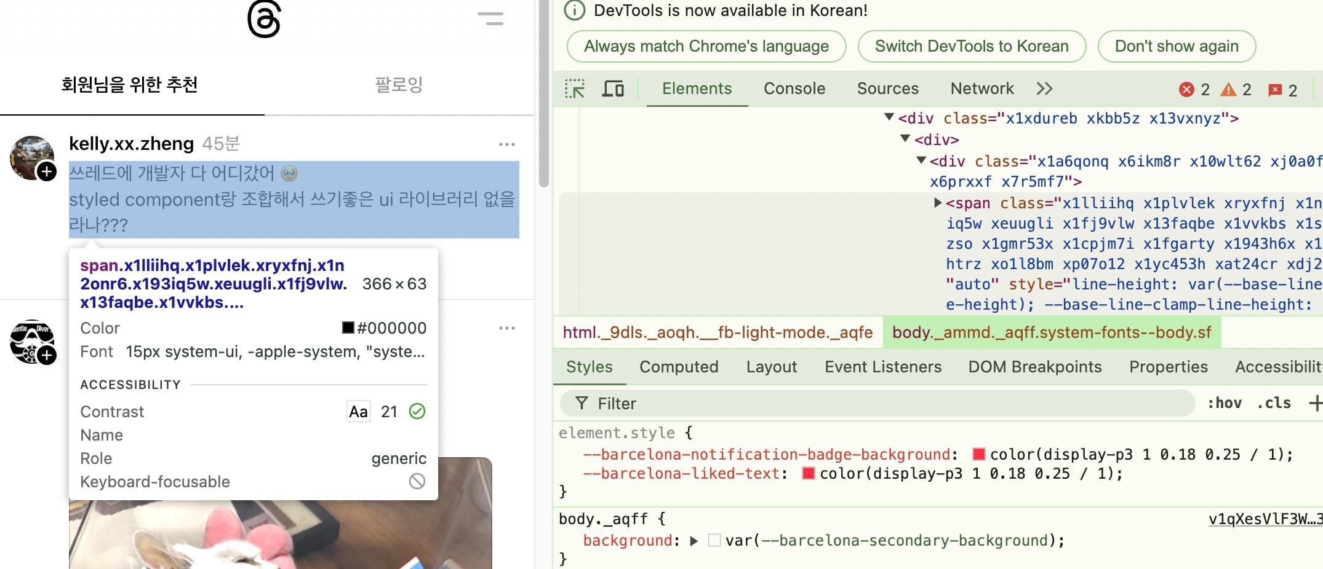
Task: Collapse the div x1a6qonq node
Action: point(921,160)
